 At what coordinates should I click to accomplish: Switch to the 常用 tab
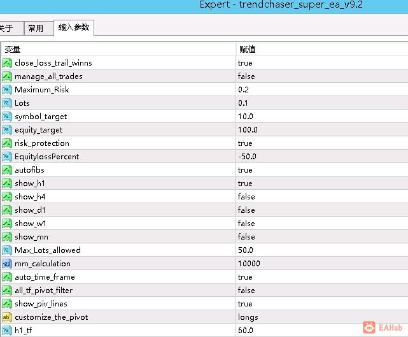point(39,28)
